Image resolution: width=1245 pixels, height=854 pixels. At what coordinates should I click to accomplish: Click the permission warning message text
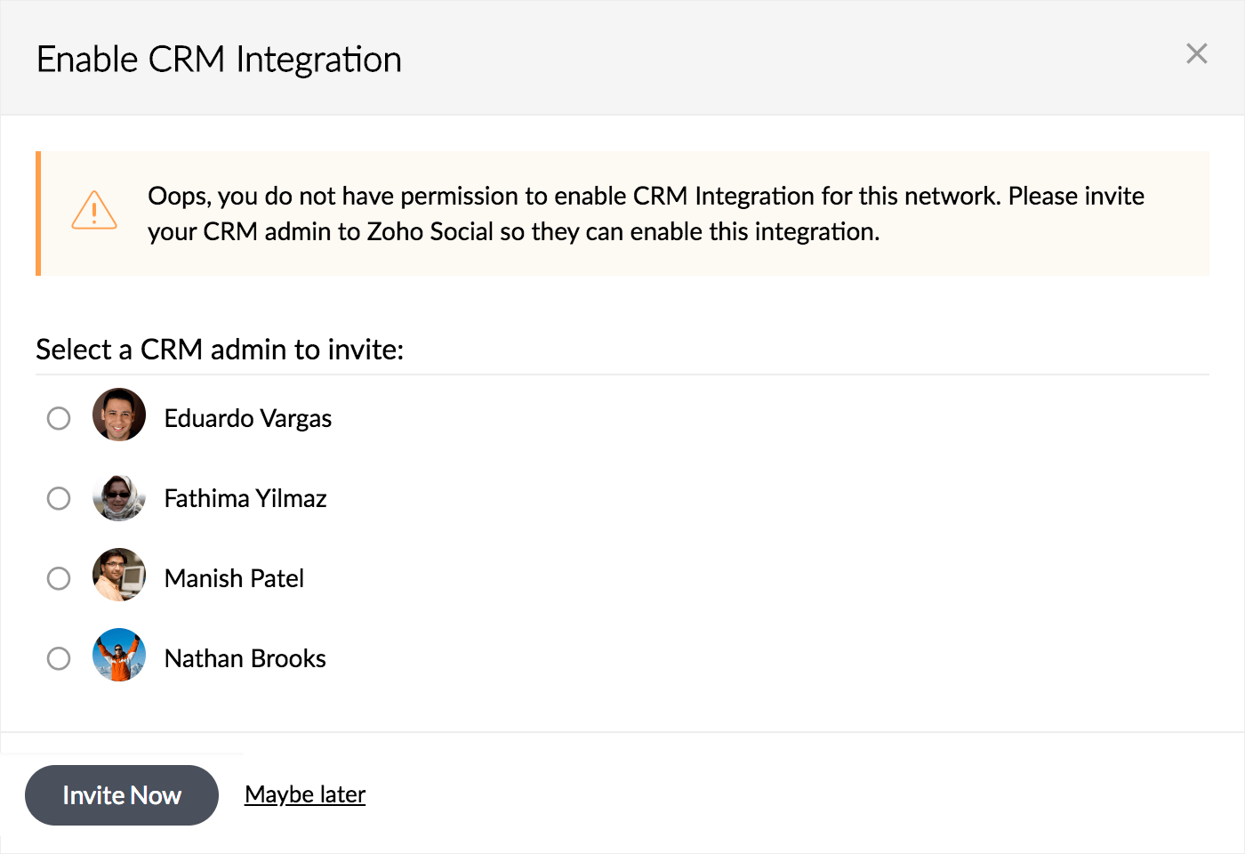[x=646, y=213]
